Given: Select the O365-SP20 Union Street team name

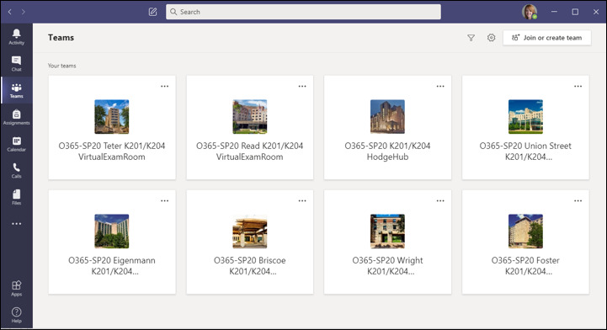Looking at the screenshot, I should tap(525, 152).
